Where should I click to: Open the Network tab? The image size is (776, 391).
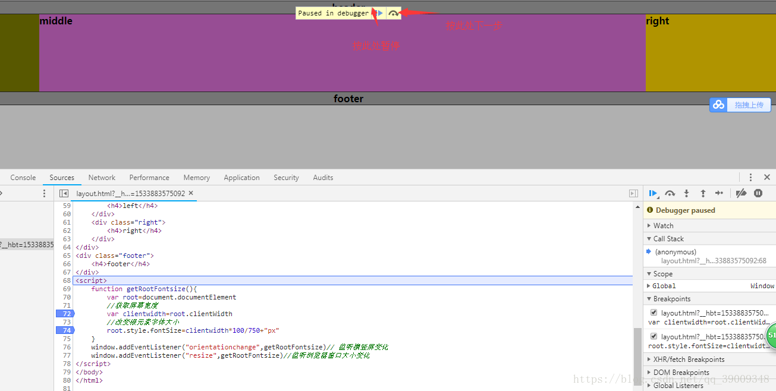[102, 178]
